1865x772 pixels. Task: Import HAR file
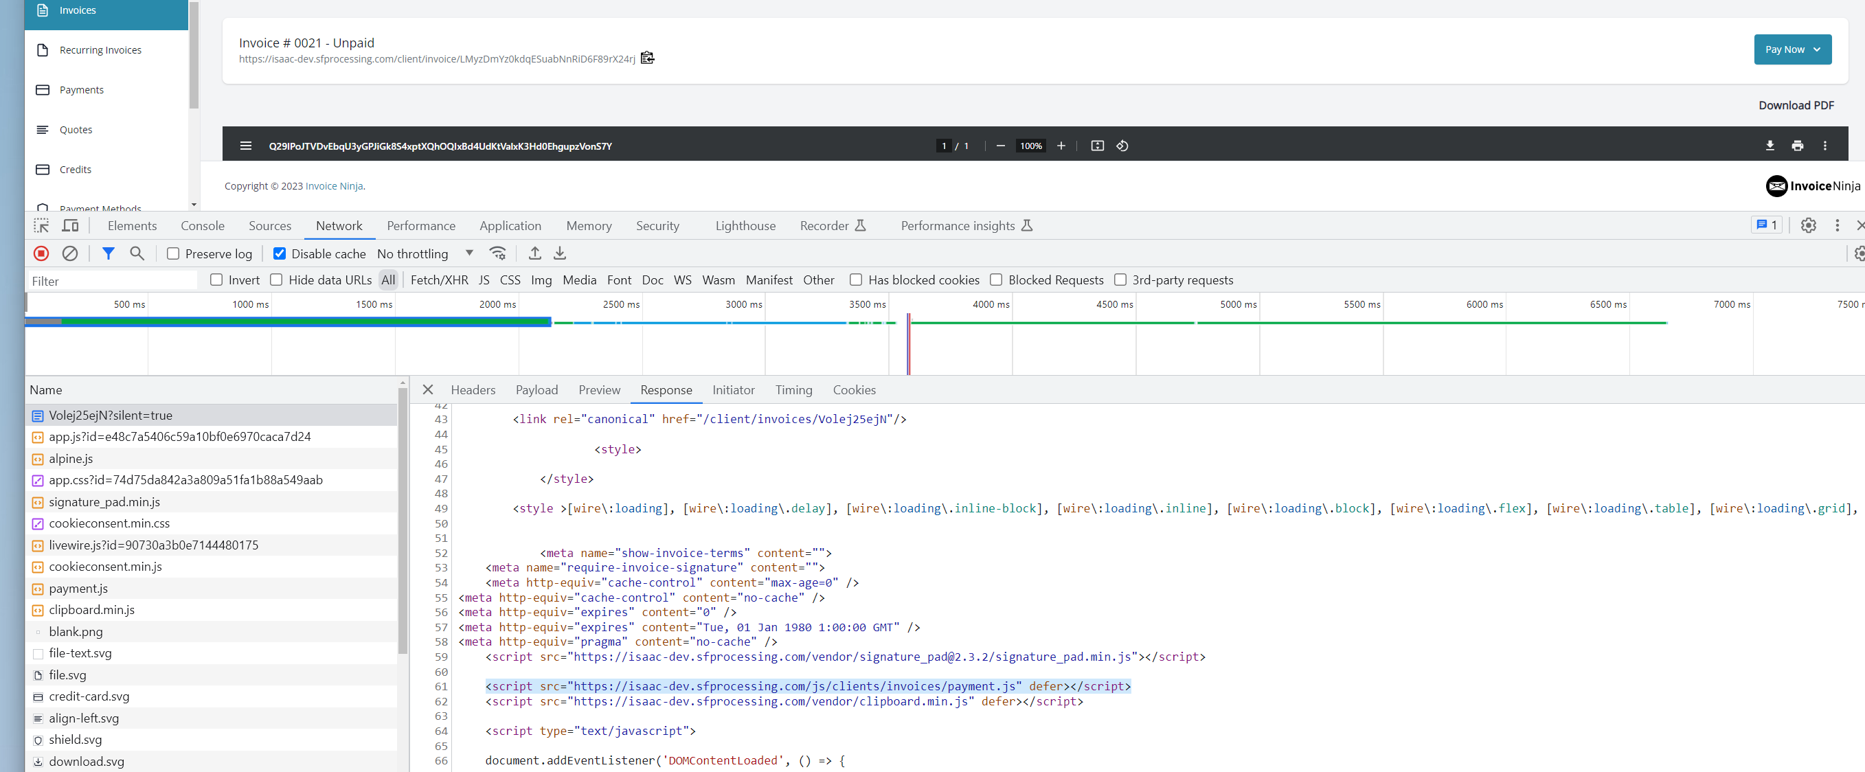click(x=534, y=253)
